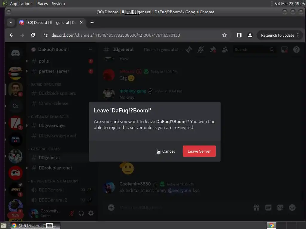Toggle microphone mute in user panel

coord(72,213)
